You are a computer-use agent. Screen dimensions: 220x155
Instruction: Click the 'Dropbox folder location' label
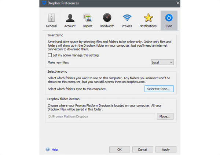click(63, 99)
